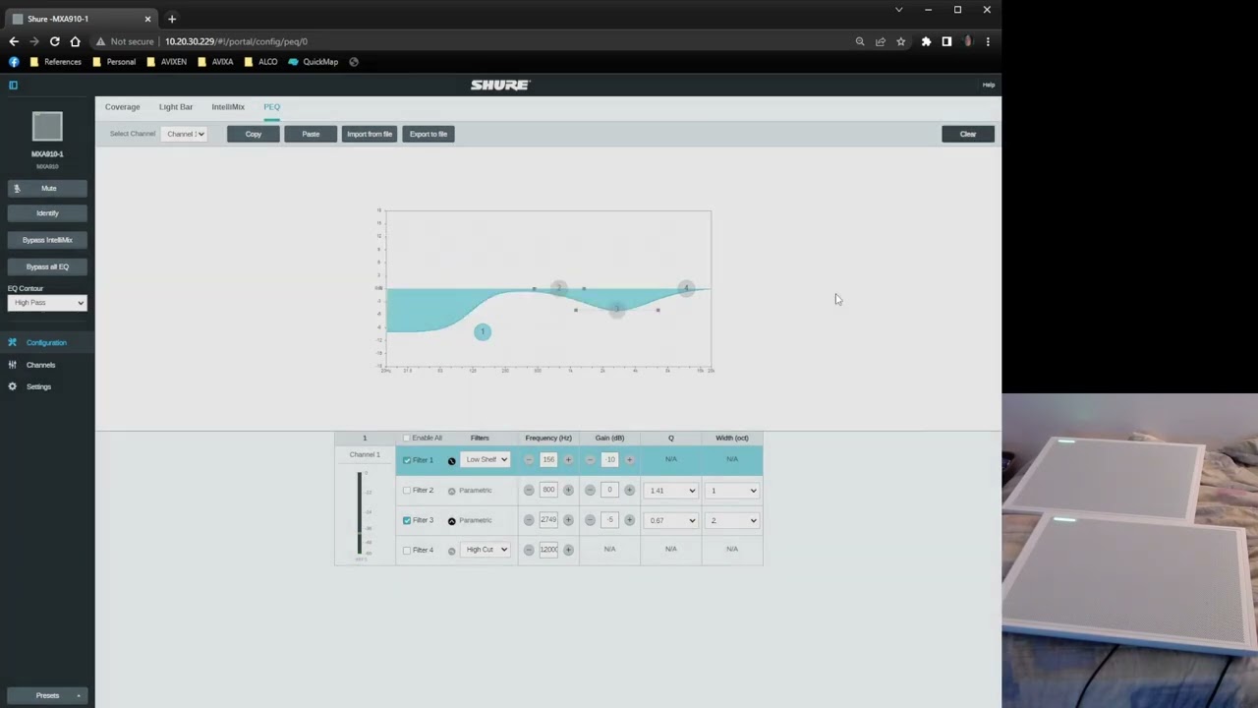This screenshot has width=1258, height=708.
Task: Mute the MXA910-1 microphone
Action: [47, 188]
